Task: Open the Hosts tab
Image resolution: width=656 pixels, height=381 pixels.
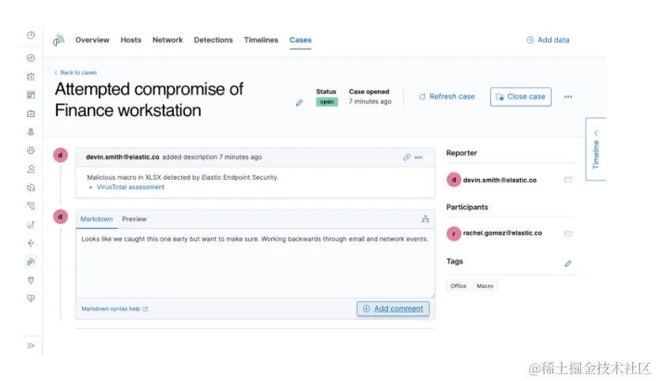Action: pos(131,40)
